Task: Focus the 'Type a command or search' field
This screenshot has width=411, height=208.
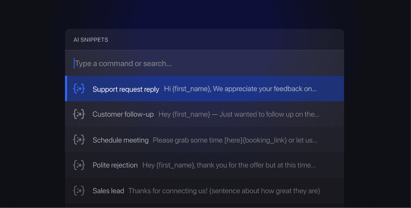Action: point(205,64)
